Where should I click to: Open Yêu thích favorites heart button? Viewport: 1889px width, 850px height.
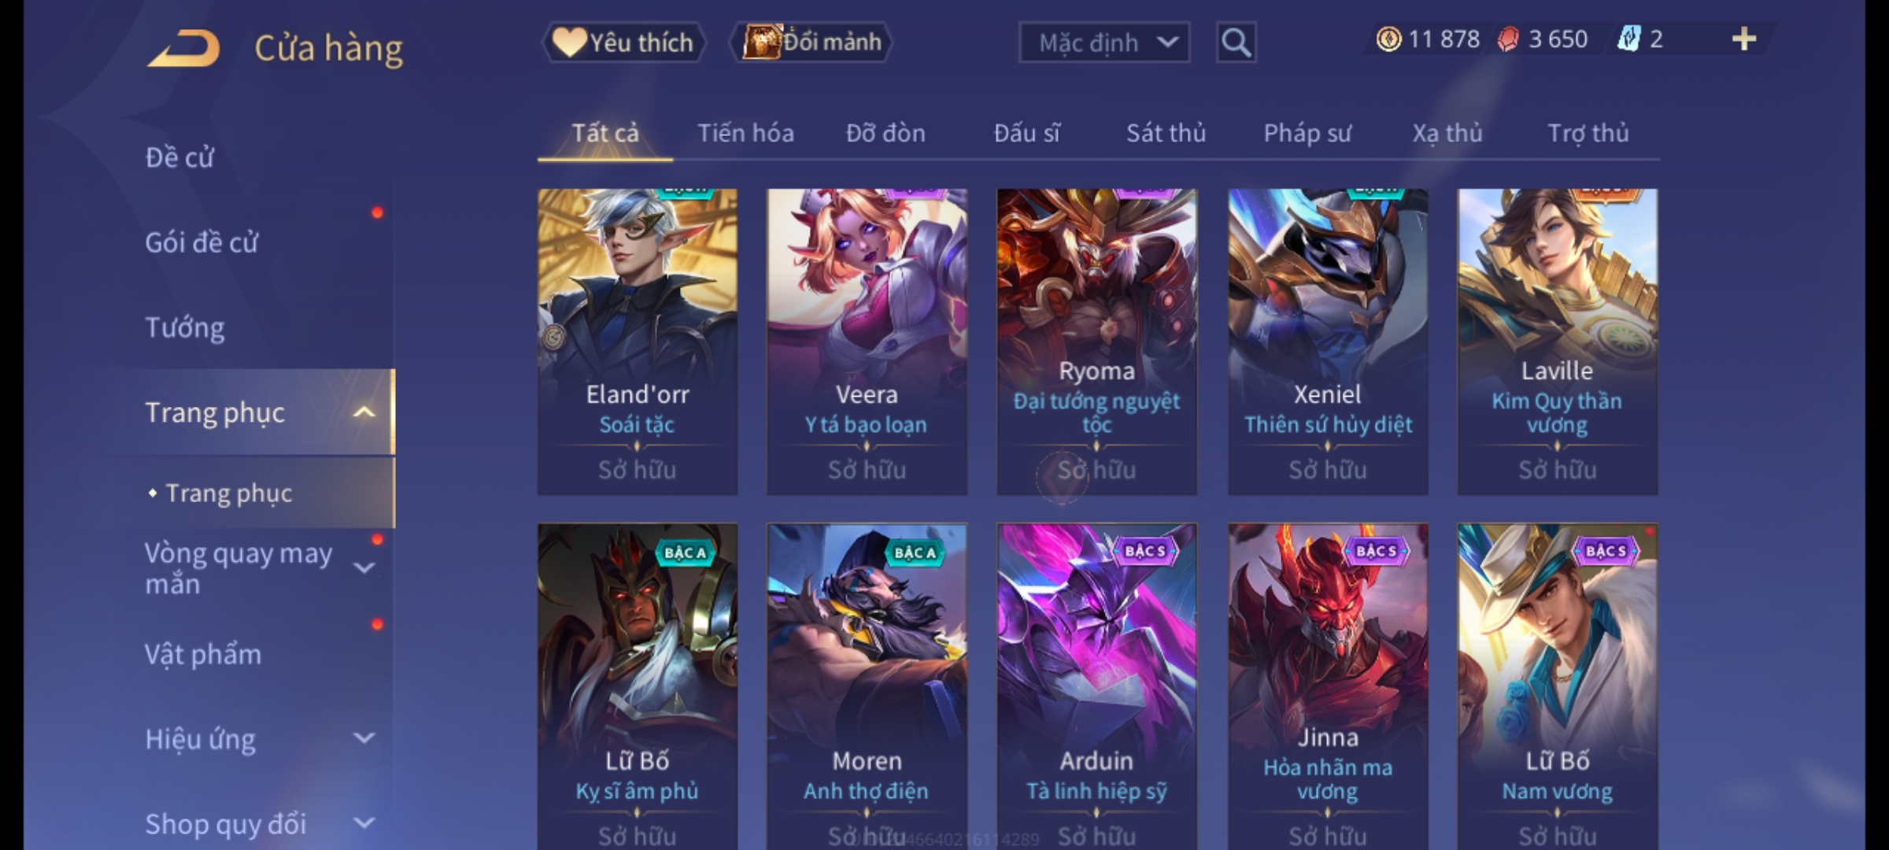click(623, 42)
